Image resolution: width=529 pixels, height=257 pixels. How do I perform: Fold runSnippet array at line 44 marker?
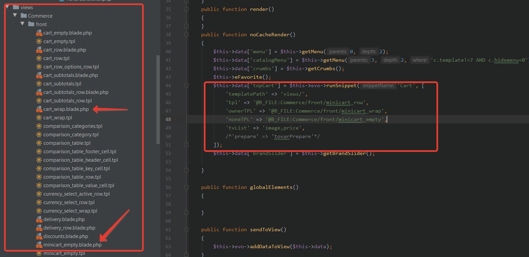(x=186, y=86)
